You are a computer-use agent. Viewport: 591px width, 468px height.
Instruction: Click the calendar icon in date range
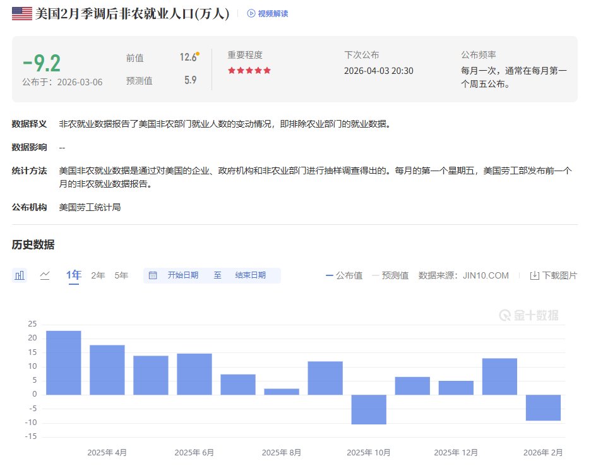(153, 275)
